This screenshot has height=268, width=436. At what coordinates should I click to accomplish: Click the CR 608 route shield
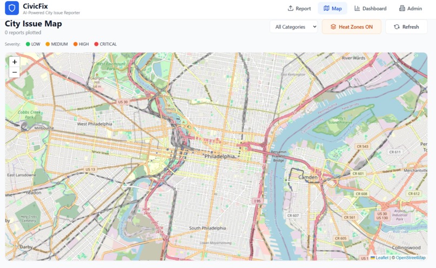click(x=361, y=193)
